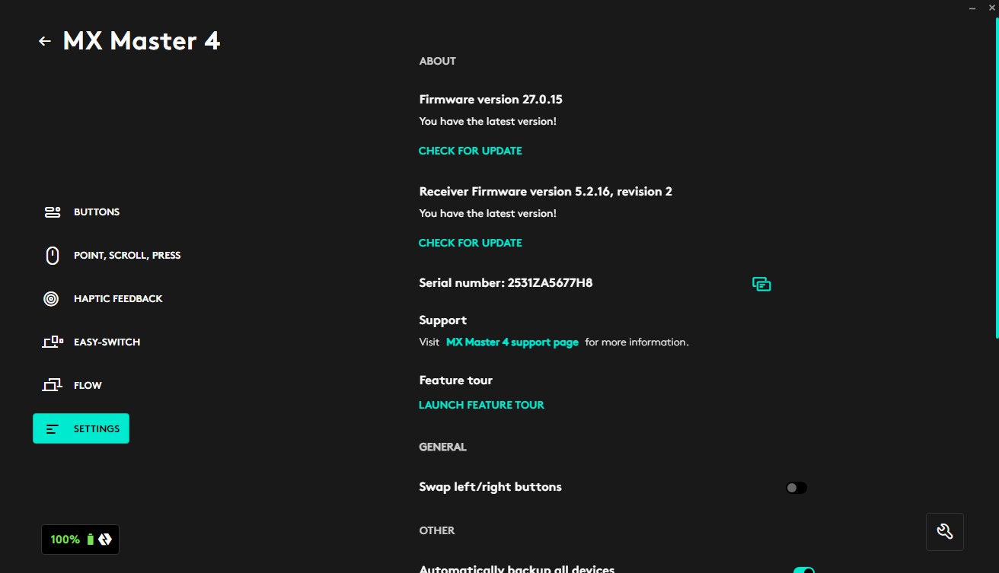Disable Automatically backup all devices toggle

click(x=804, y=570)
